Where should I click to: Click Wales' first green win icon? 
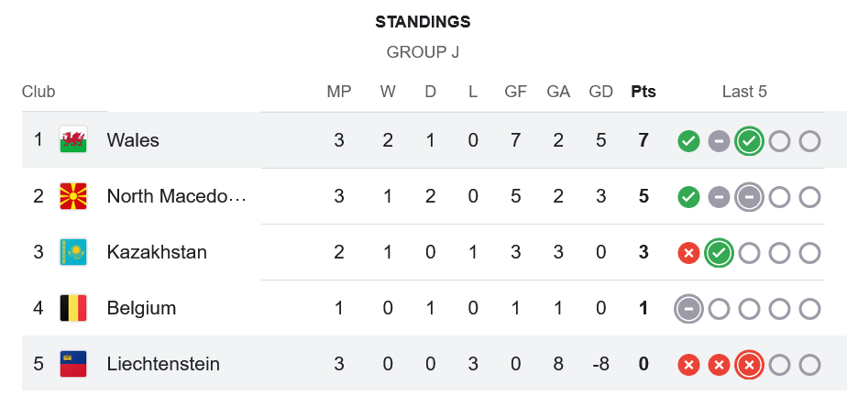pyautogui.click(x=688, y=141)
